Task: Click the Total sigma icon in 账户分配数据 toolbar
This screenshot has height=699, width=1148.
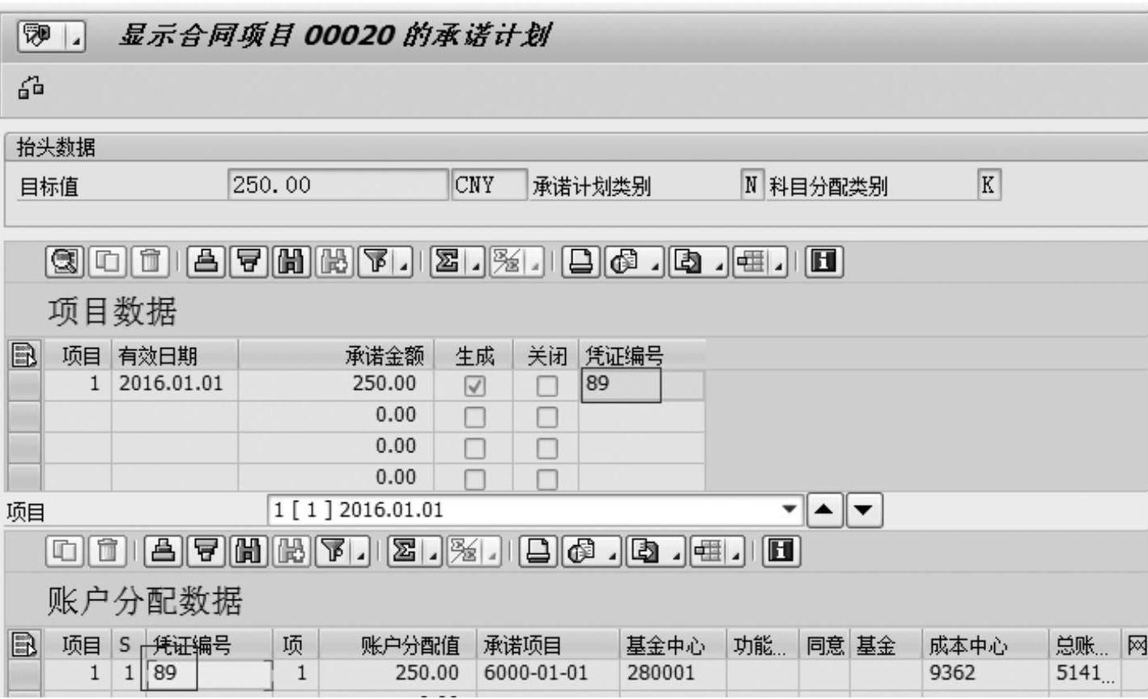Action: (404, 551)
